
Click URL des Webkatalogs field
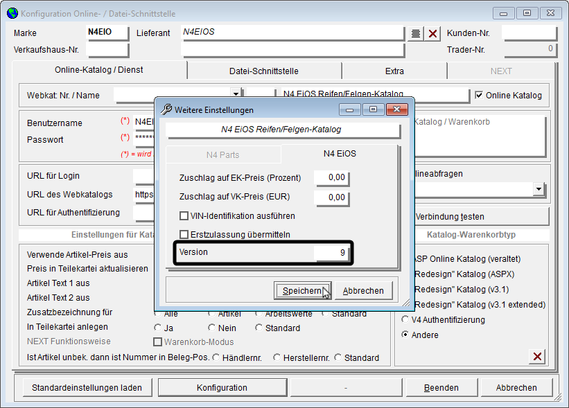click(x=144, y=195)
